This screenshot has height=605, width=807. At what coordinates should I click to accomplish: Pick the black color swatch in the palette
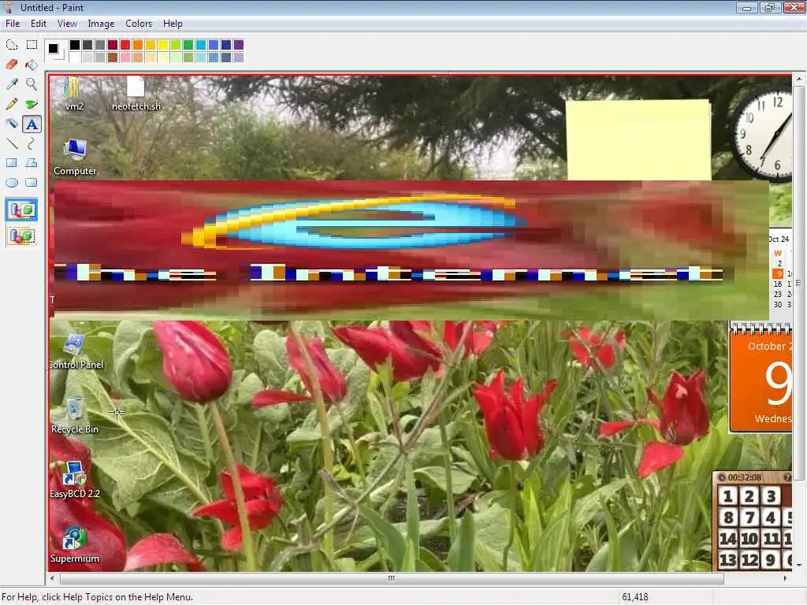click(x=75, y=45)
